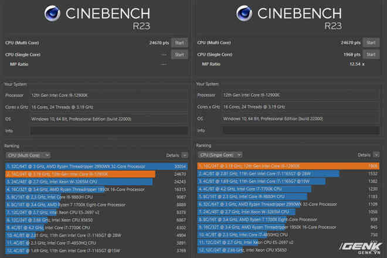Select Ryzen 7 1700X row scoring 959
The image size is (387, 258).
point(288,219)
